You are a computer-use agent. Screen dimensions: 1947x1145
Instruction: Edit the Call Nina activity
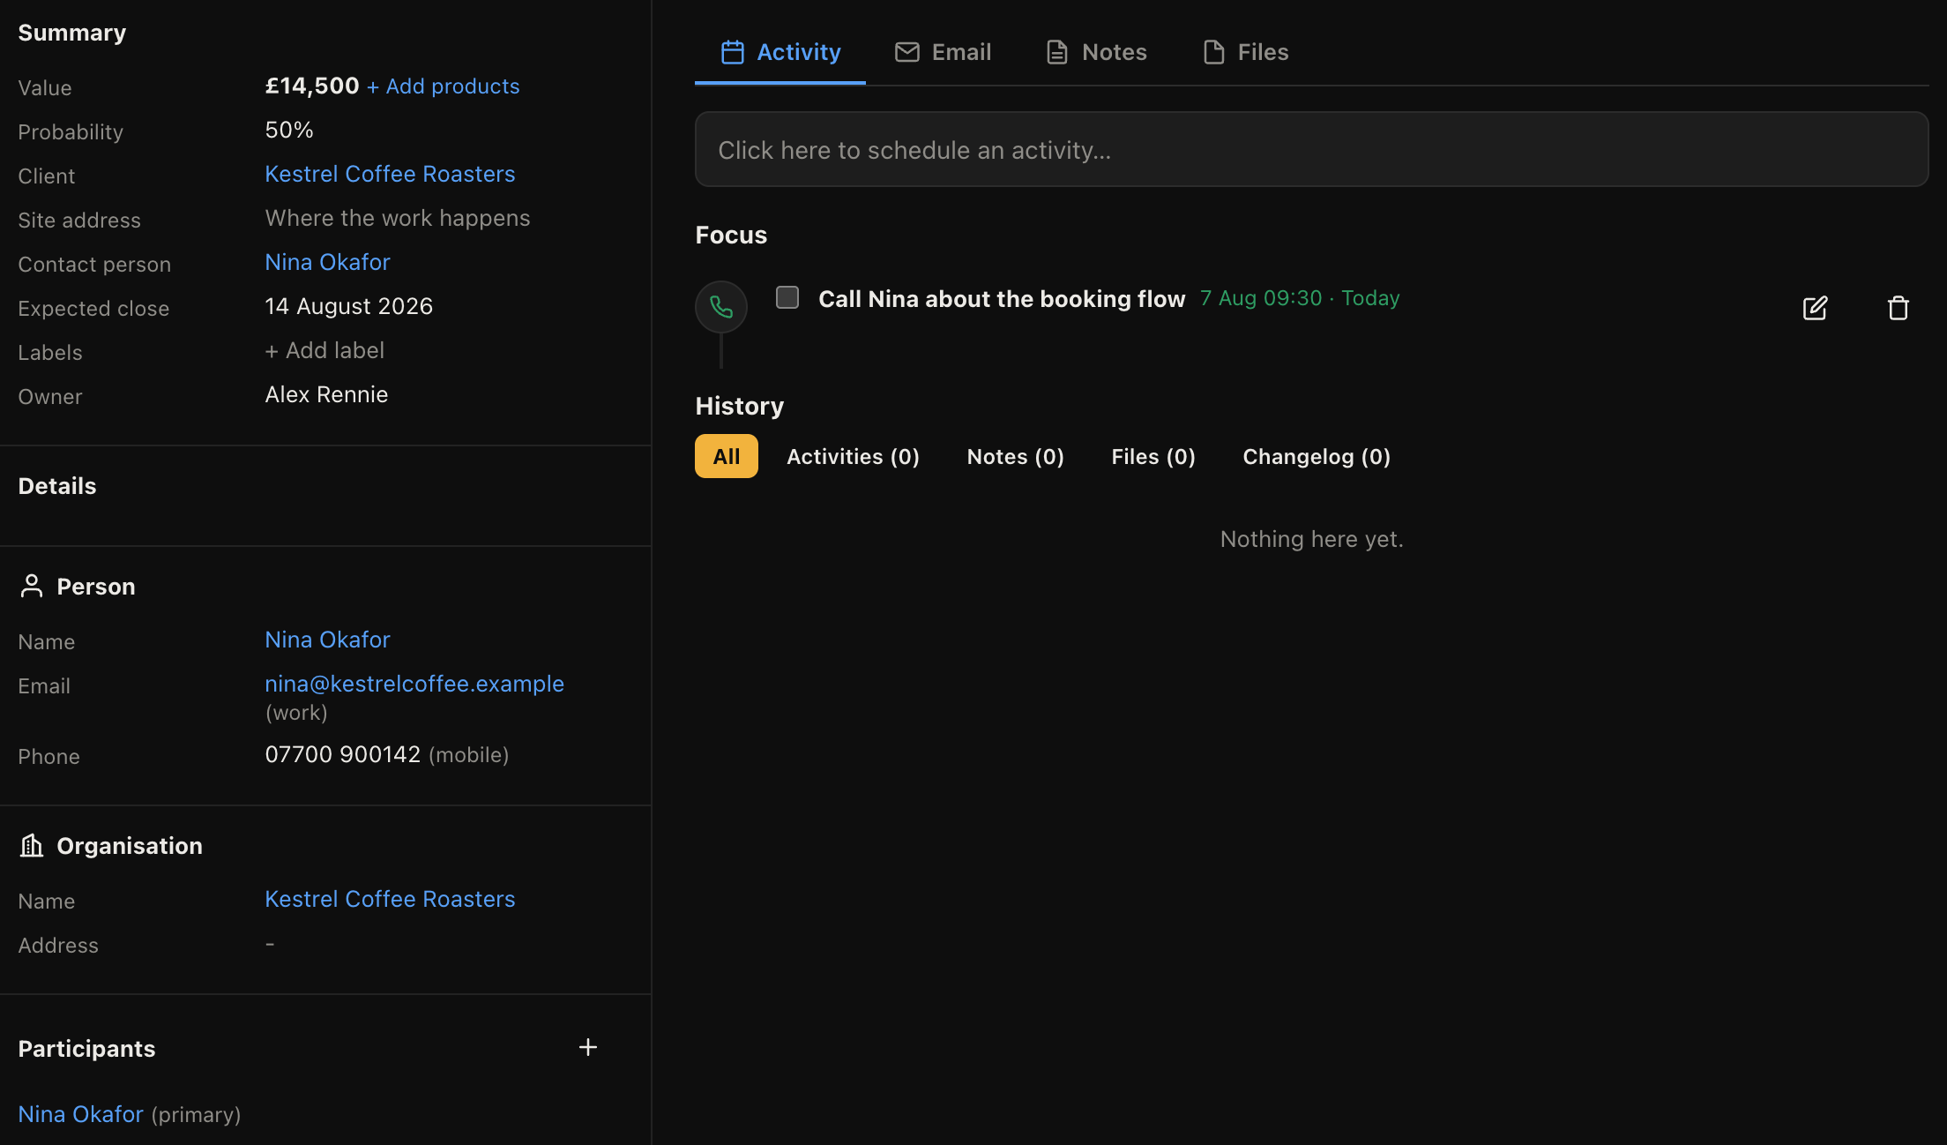tap(1815, 308)
